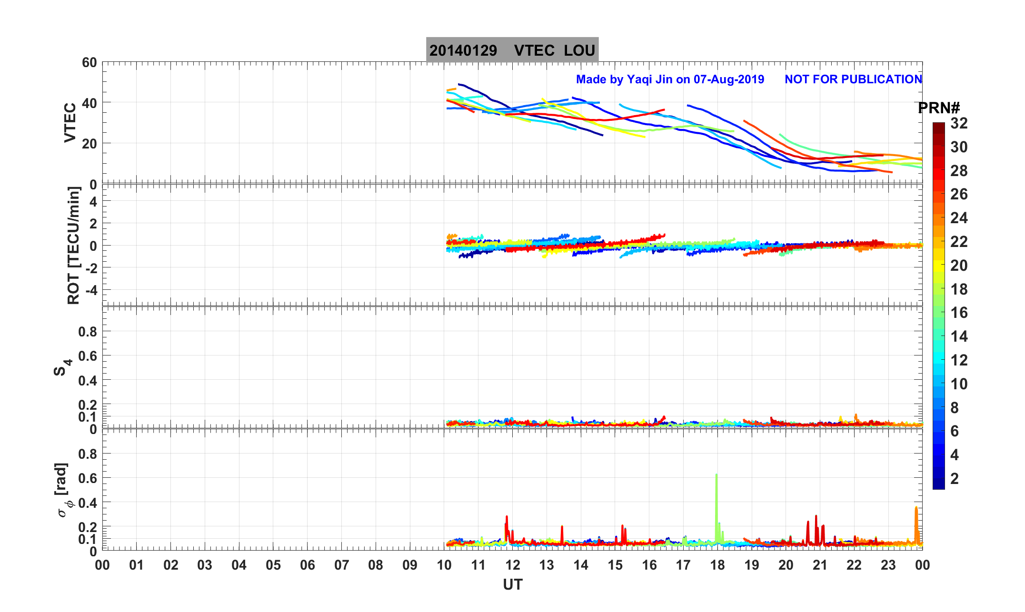
Task: Click the dark red top of PRN colorbar
Action: point(938,127)
